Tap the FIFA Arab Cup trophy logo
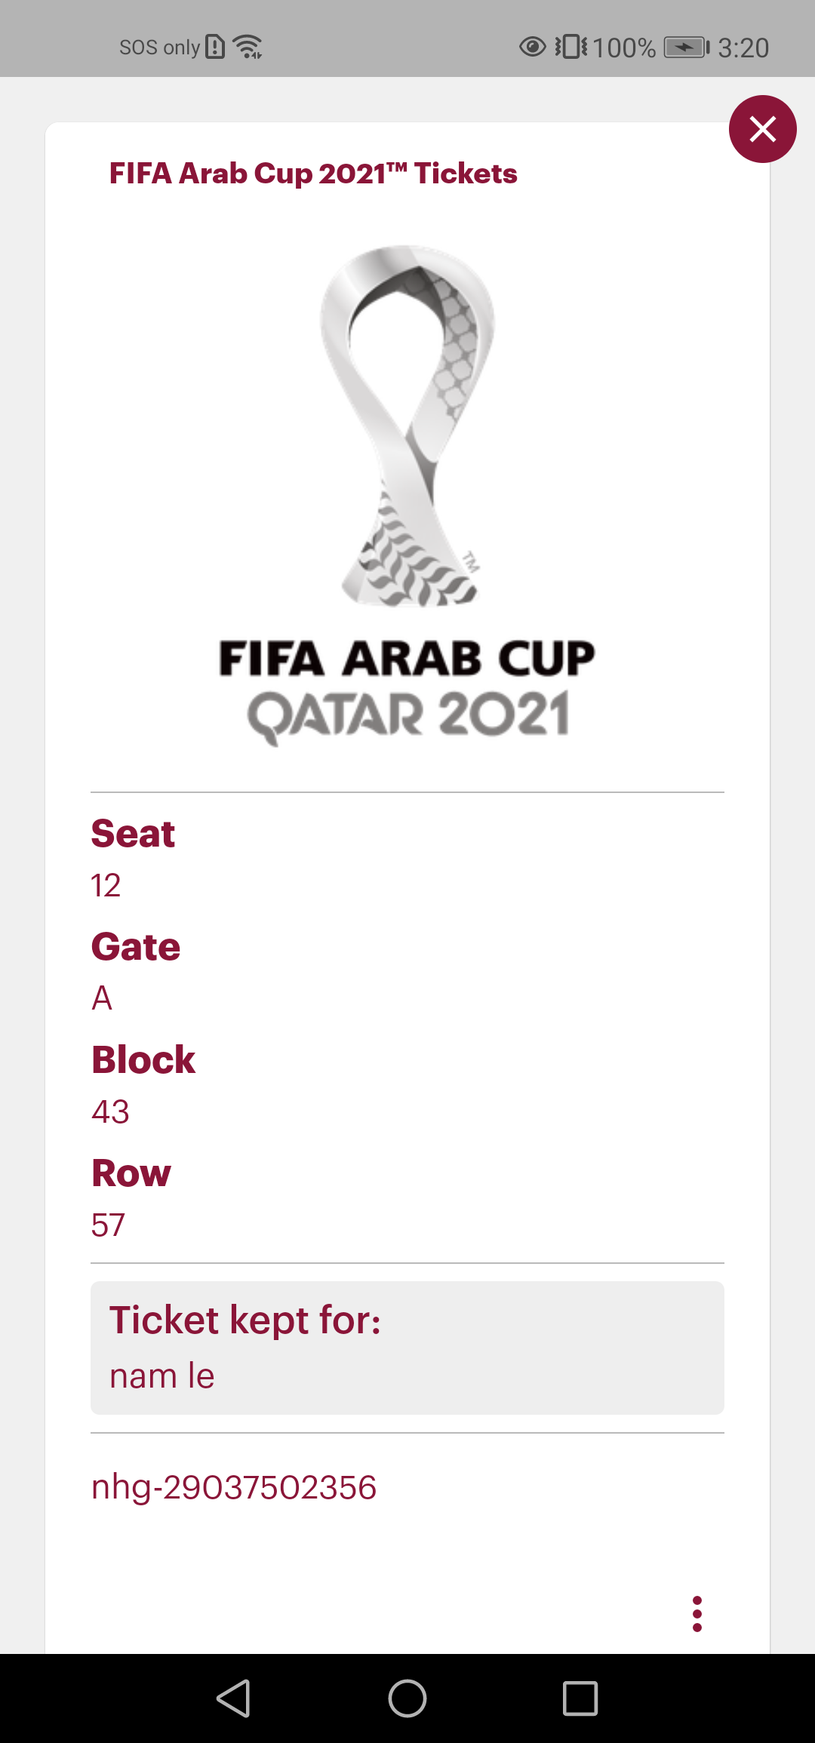The height and width of the screenshot is (1743, 815). (x=407, y=426)
